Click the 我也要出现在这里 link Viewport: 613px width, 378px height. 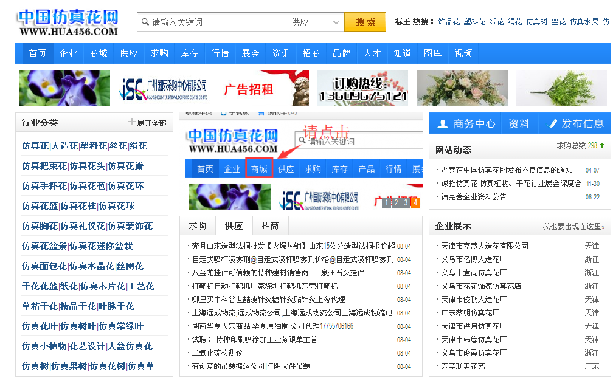click(x=573, y=227)
